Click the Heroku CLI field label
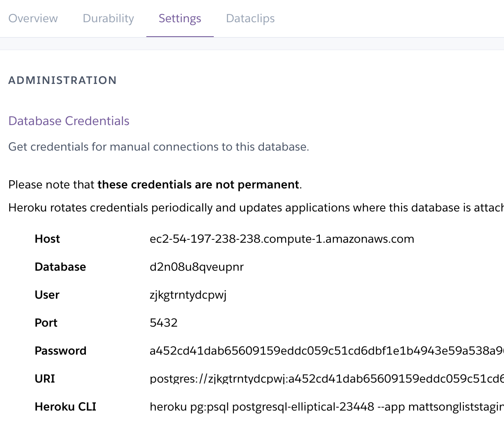The width and height of the screenshot is (504, 427). [65, 407]
